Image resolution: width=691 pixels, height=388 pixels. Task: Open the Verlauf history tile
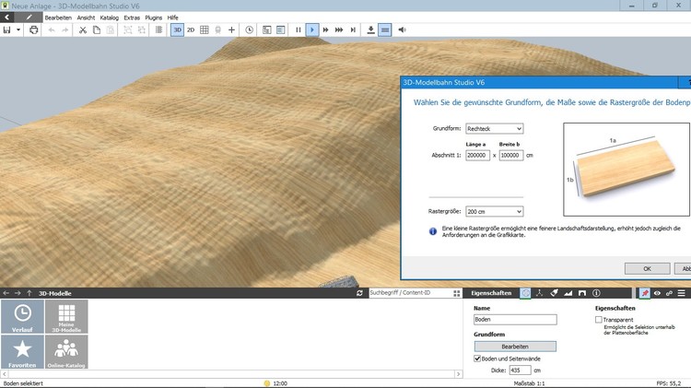coord(22,317)
